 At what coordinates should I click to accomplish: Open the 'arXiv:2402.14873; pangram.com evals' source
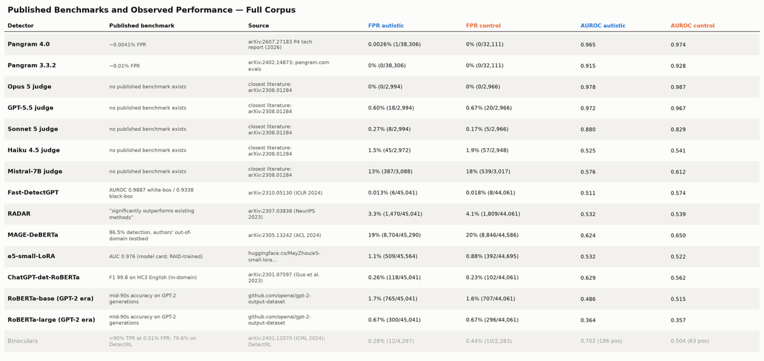pyautogui.click(x=288, y=65)
